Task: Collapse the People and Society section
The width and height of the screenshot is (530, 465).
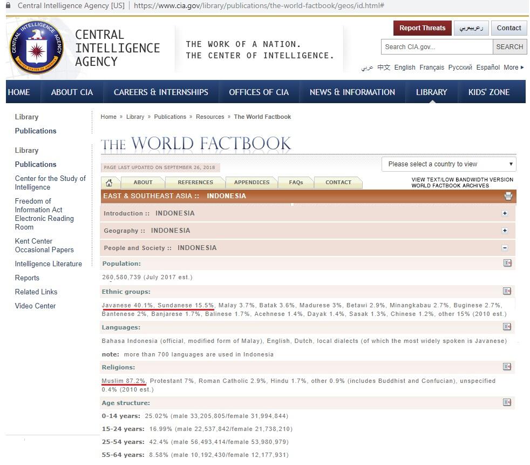Action: coord(505,248)
